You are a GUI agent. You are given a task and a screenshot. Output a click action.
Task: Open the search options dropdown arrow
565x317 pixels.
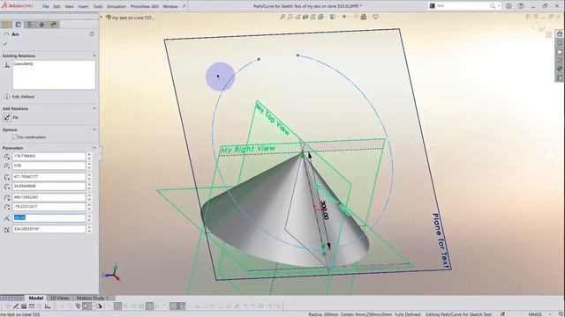499,6
